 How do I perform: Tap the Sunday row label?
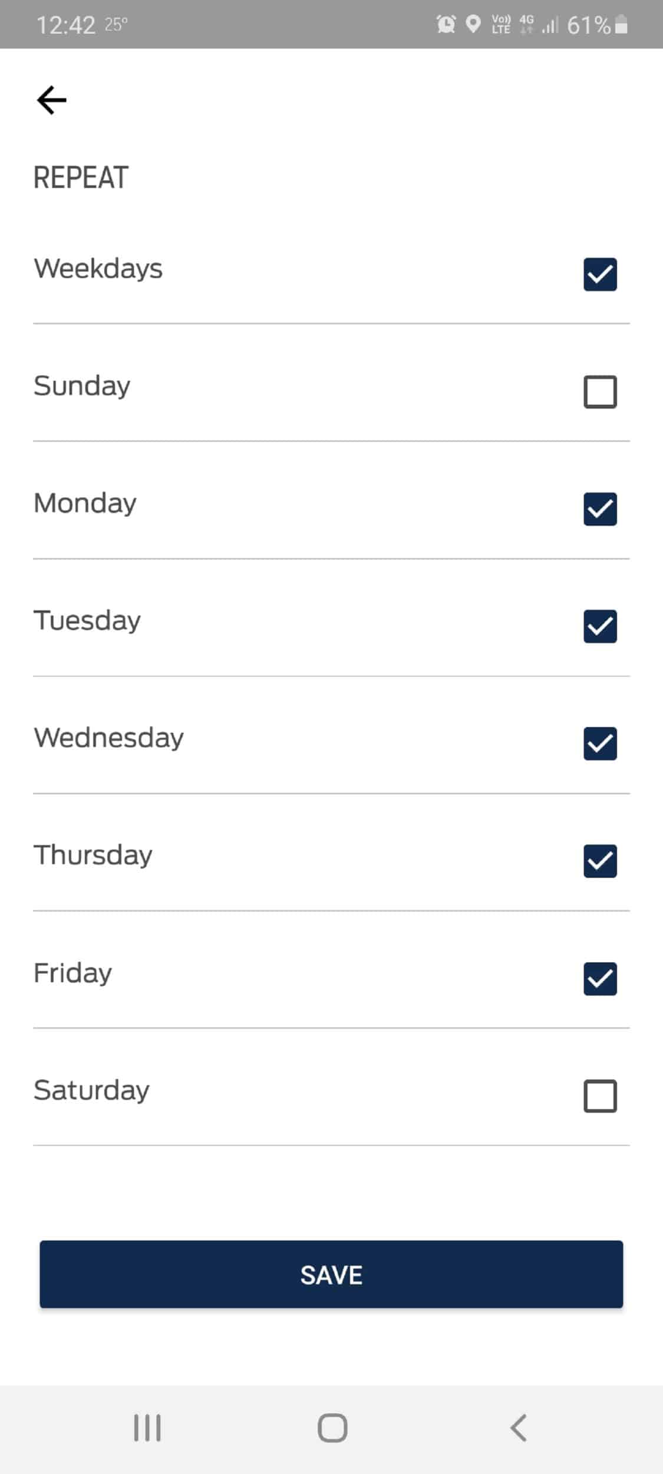pyautogui.click(x=82, y=386)
